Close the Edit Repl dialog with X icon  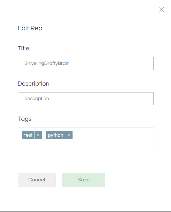point(161,10)
